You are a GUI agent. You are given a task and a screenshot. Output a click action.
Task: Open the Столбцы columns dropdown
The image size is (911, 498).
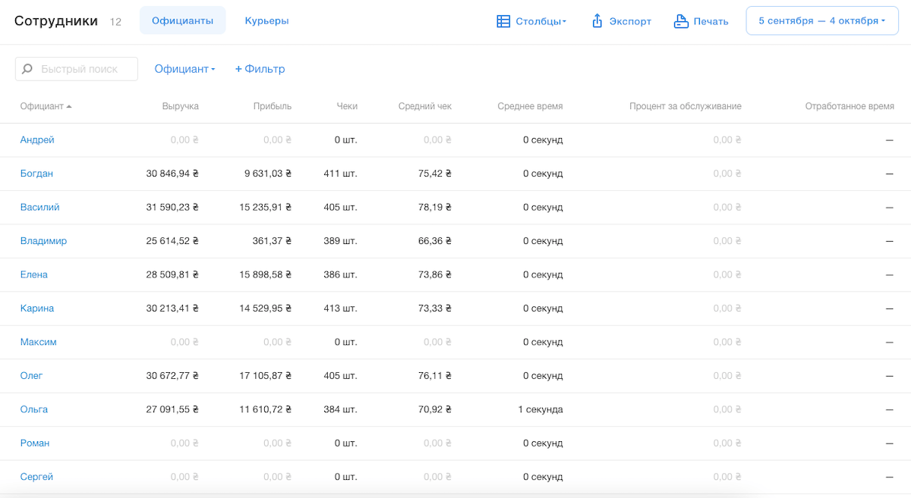pyautogui.click(x=541, y=21)
